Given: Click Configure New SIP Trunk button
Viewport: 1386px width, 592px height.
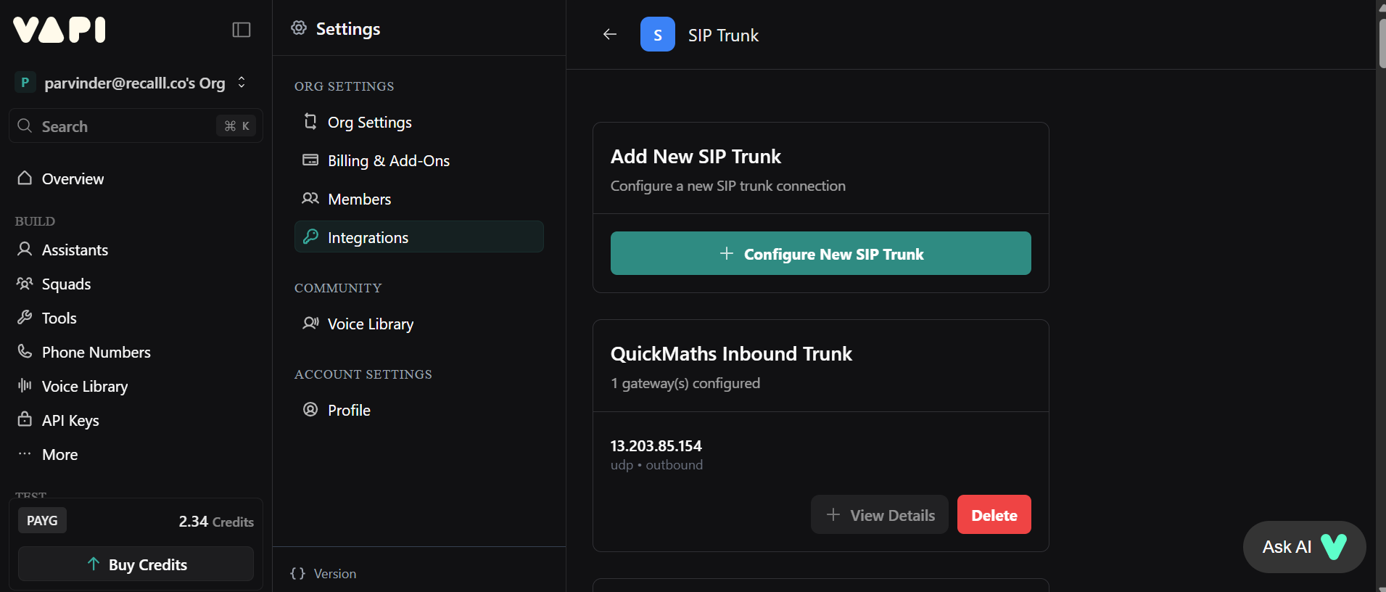Looking at the screenshot, I should pyautogui.click(x=820, y=253).
